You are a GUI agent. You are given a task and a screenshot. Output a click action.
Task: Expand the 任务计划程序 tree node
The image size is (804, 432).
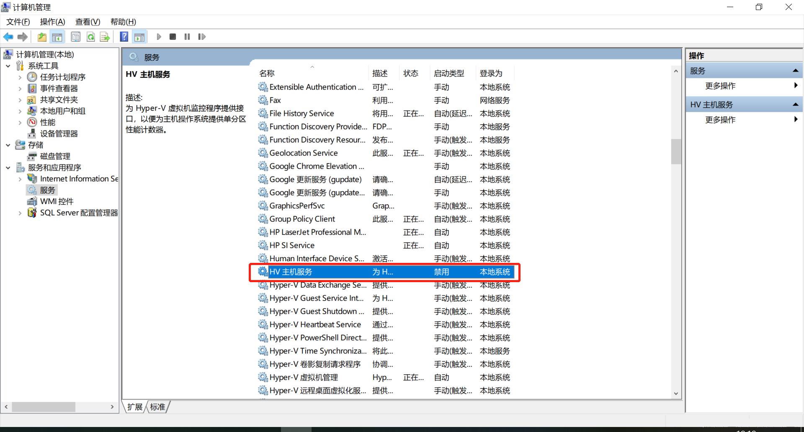click(x=20, y=77)
